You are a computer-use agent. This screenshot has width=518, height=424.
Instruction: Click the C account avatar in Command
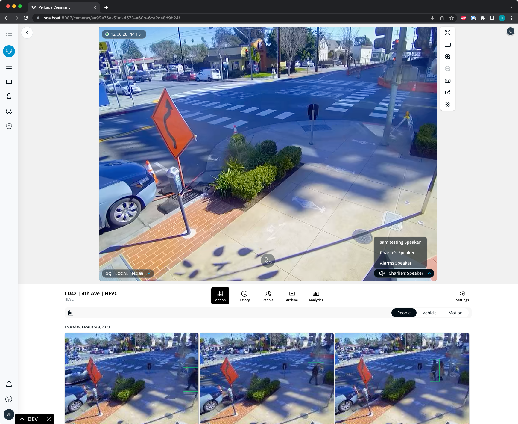tap(511, 31)
